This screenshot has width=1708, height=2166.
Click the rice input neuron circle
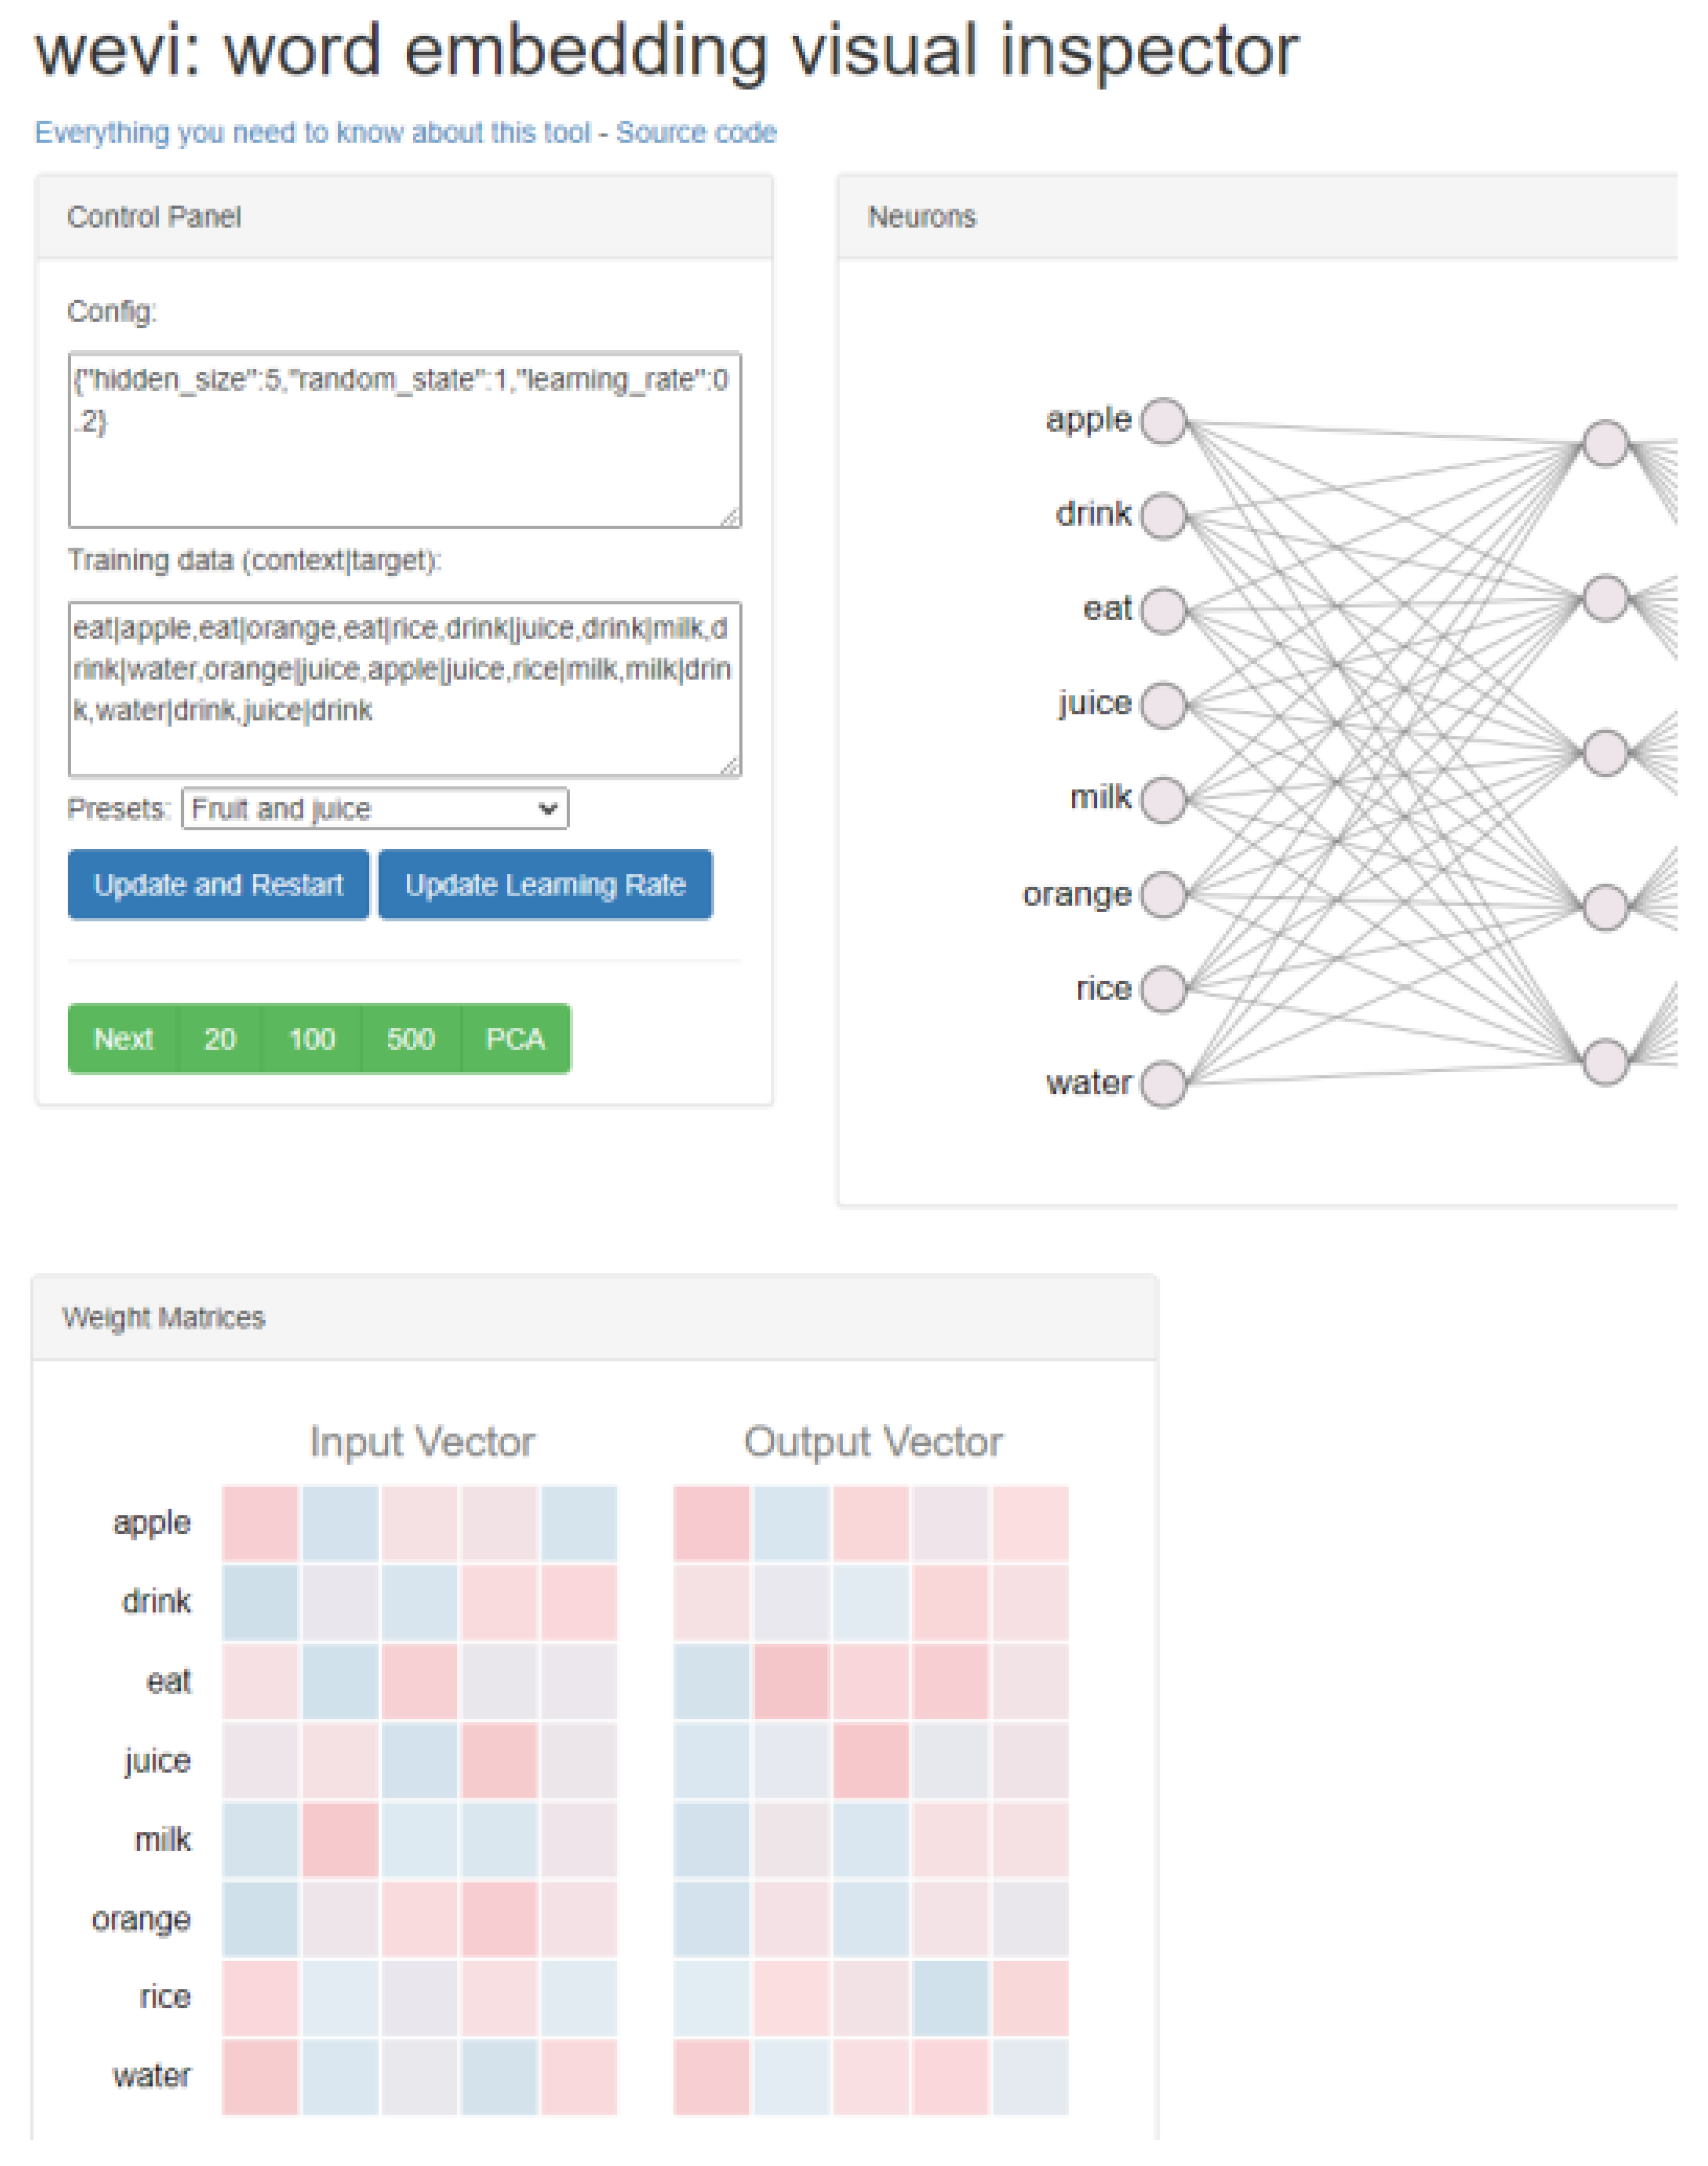point(1162,988)
